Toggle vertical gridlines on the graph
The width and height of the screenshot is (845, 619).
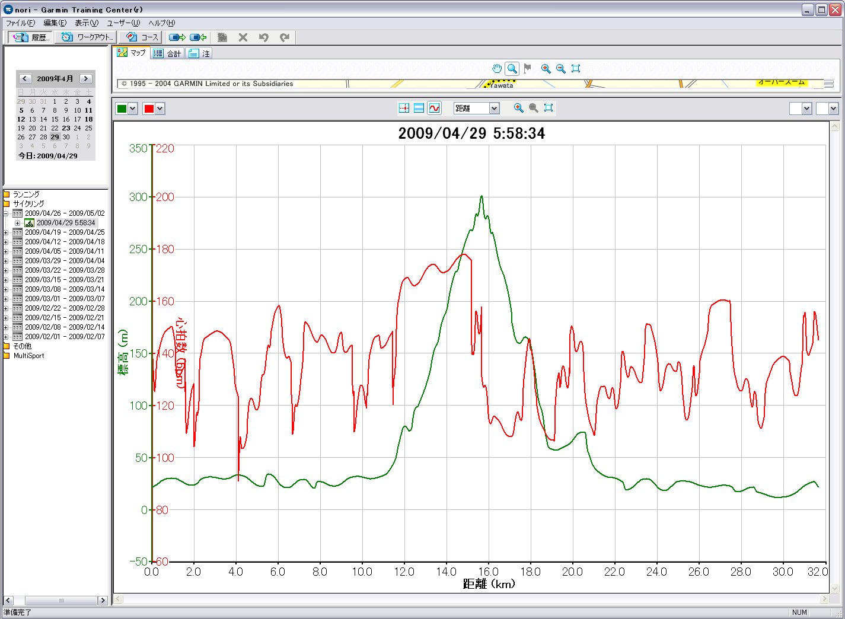[x=404, y=108]
